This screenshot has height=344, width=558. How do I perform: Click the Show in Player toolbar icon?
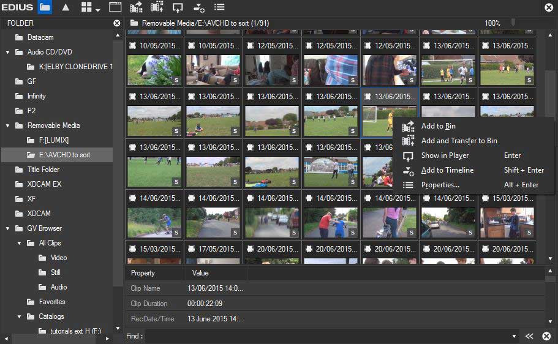click(x=178, y=7)
